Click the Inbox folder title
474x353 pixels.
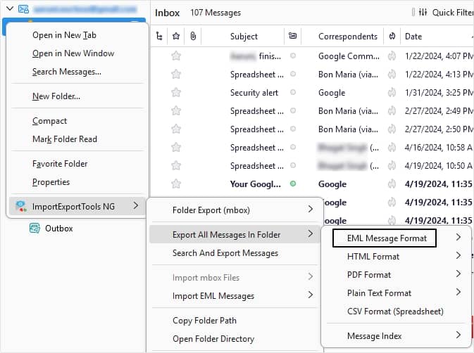(x=167, y=13)
